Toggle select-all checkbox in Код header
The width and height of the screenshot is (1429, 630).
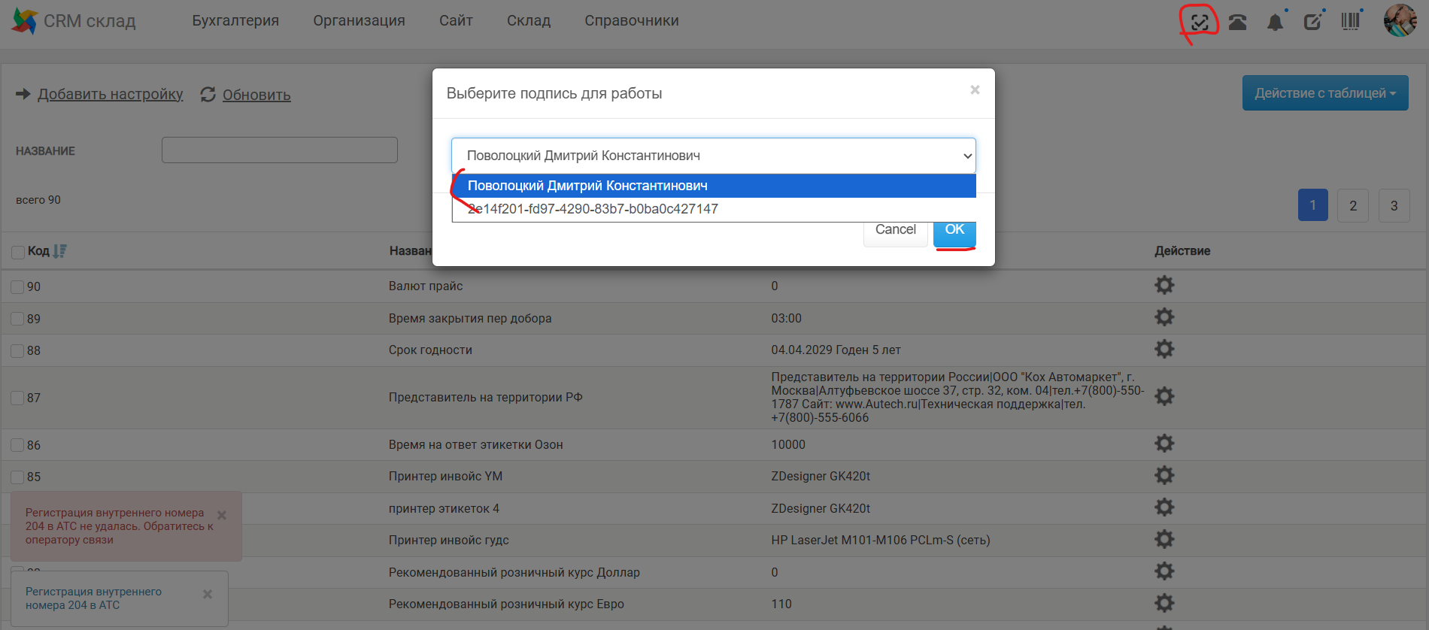pos(18,252)
